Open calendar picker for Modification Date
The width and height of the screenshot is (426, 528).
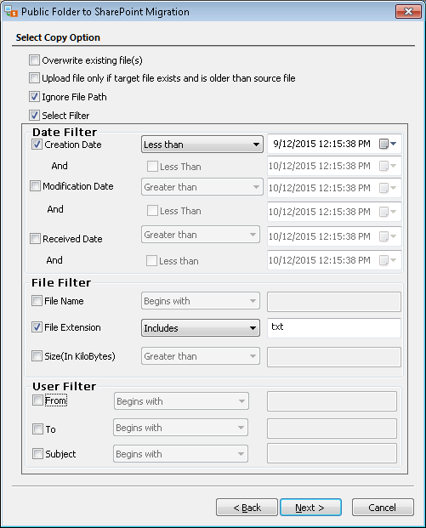388,188
